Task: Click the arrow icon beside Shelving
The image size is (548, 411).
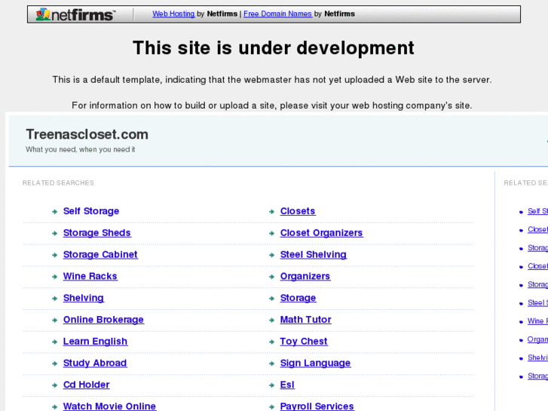Action: [x=54, y=299]
